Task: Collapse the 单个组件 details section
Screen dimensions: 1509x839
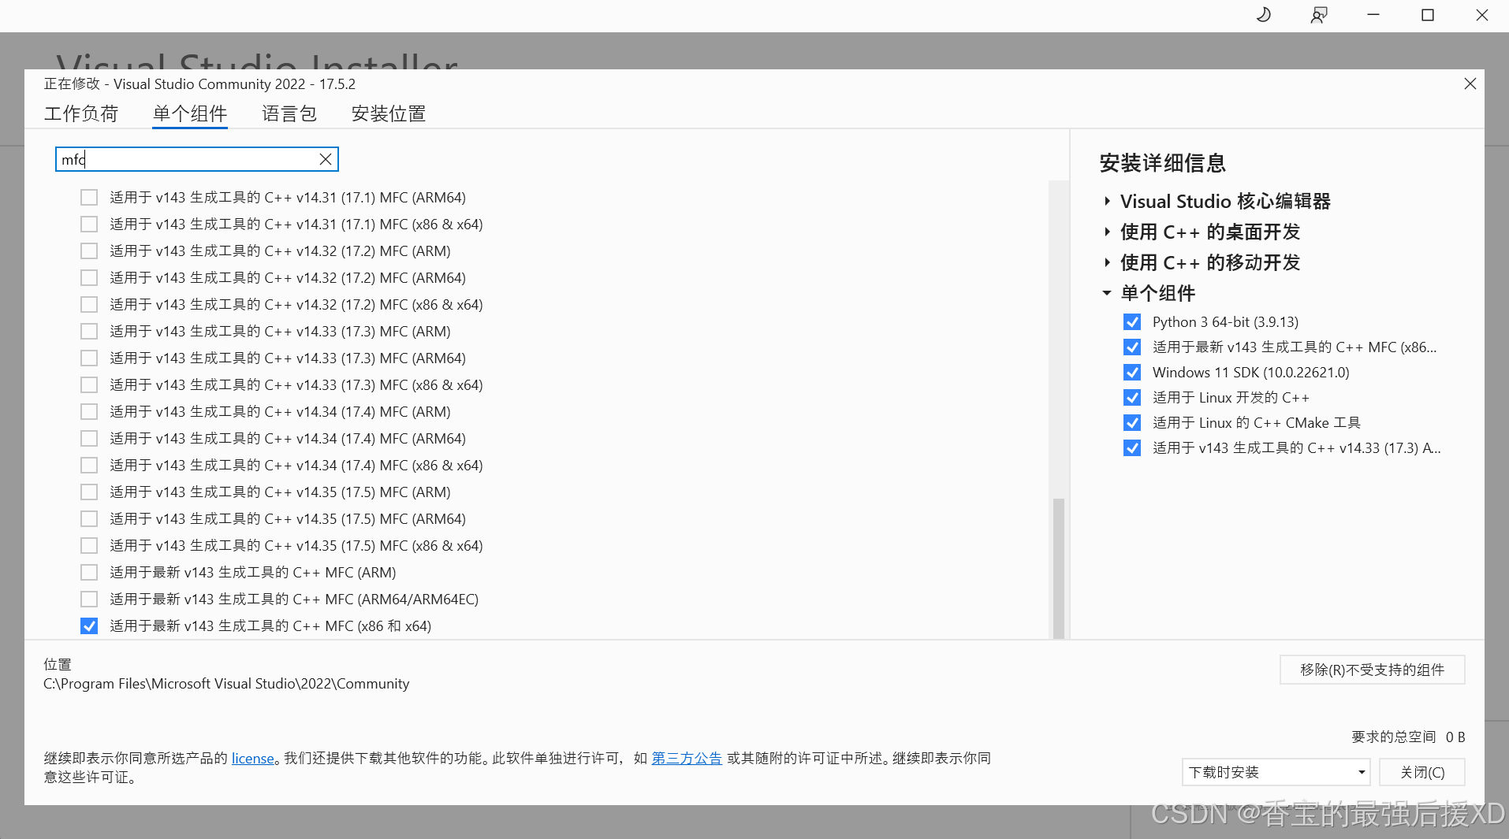Action: pyautogui.click(x=1107, y=293)
